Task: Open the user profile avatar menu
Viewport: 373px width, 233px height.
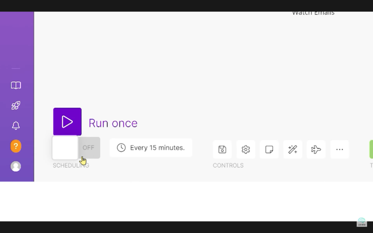Action: point(16,166)
